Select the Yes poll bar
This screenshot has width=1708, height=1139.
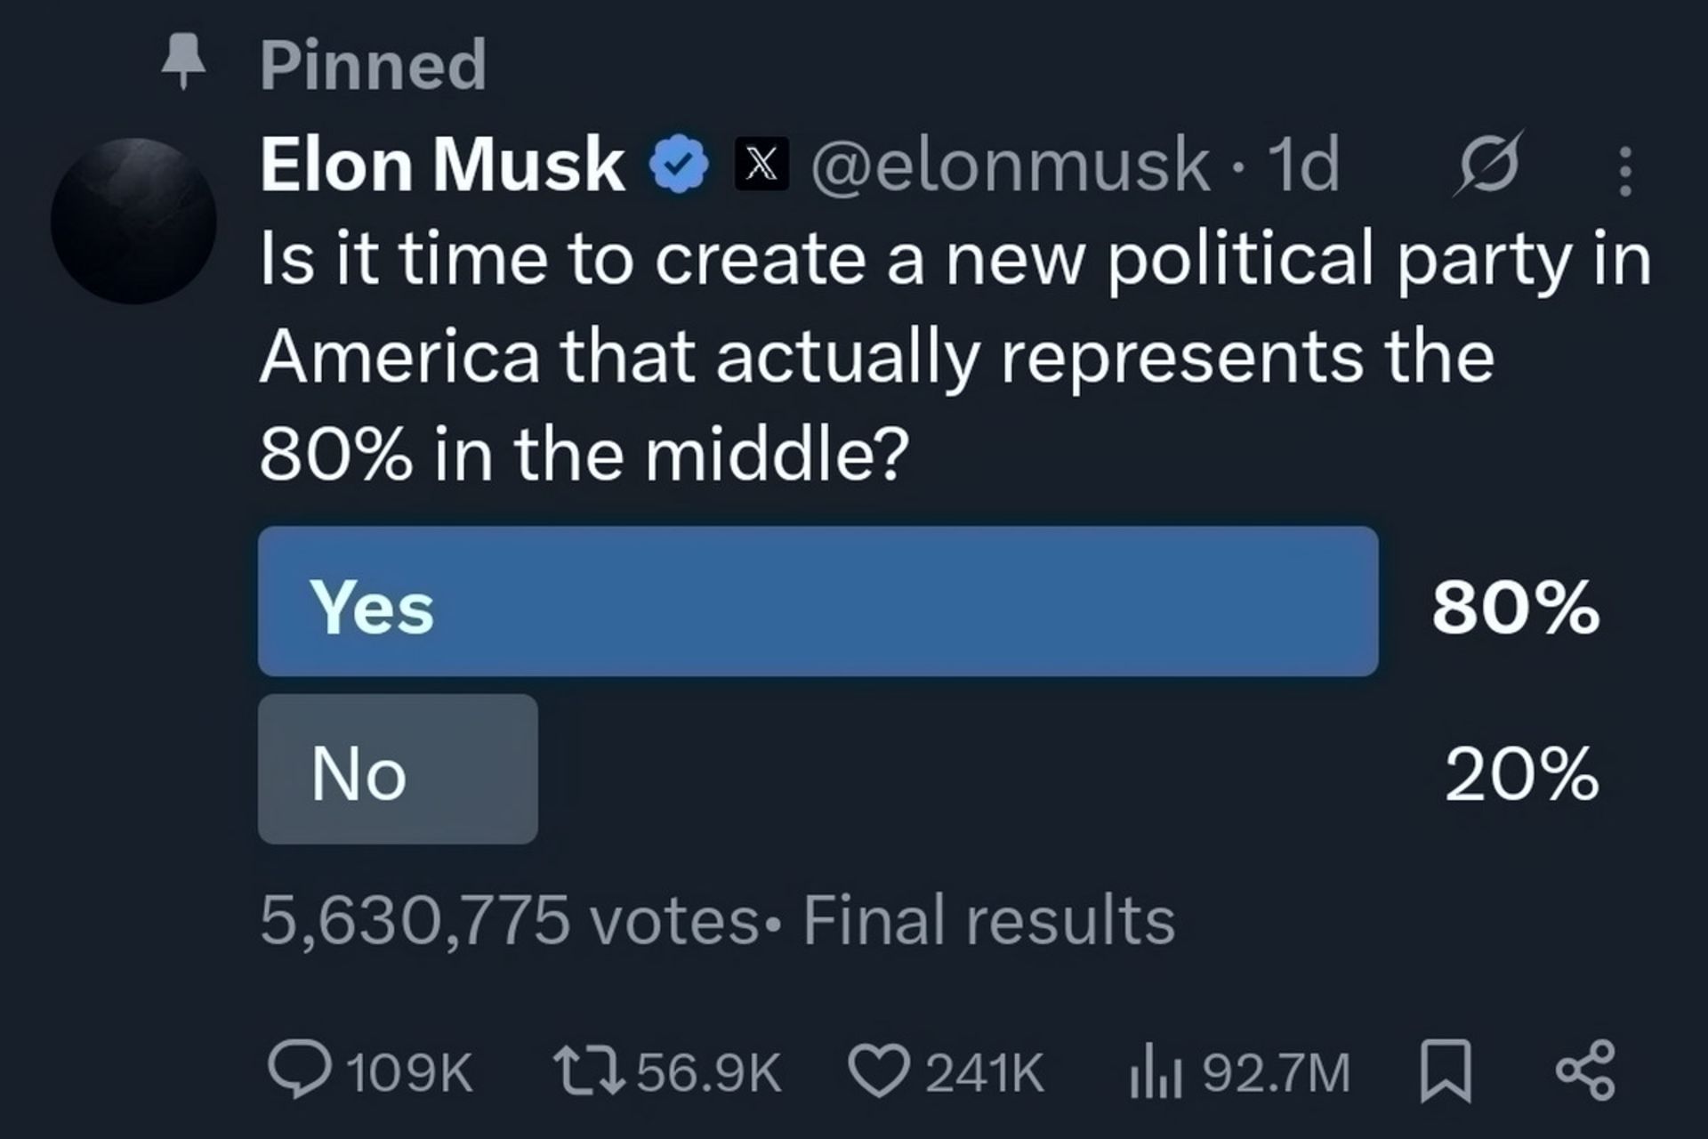click(818, 601)
